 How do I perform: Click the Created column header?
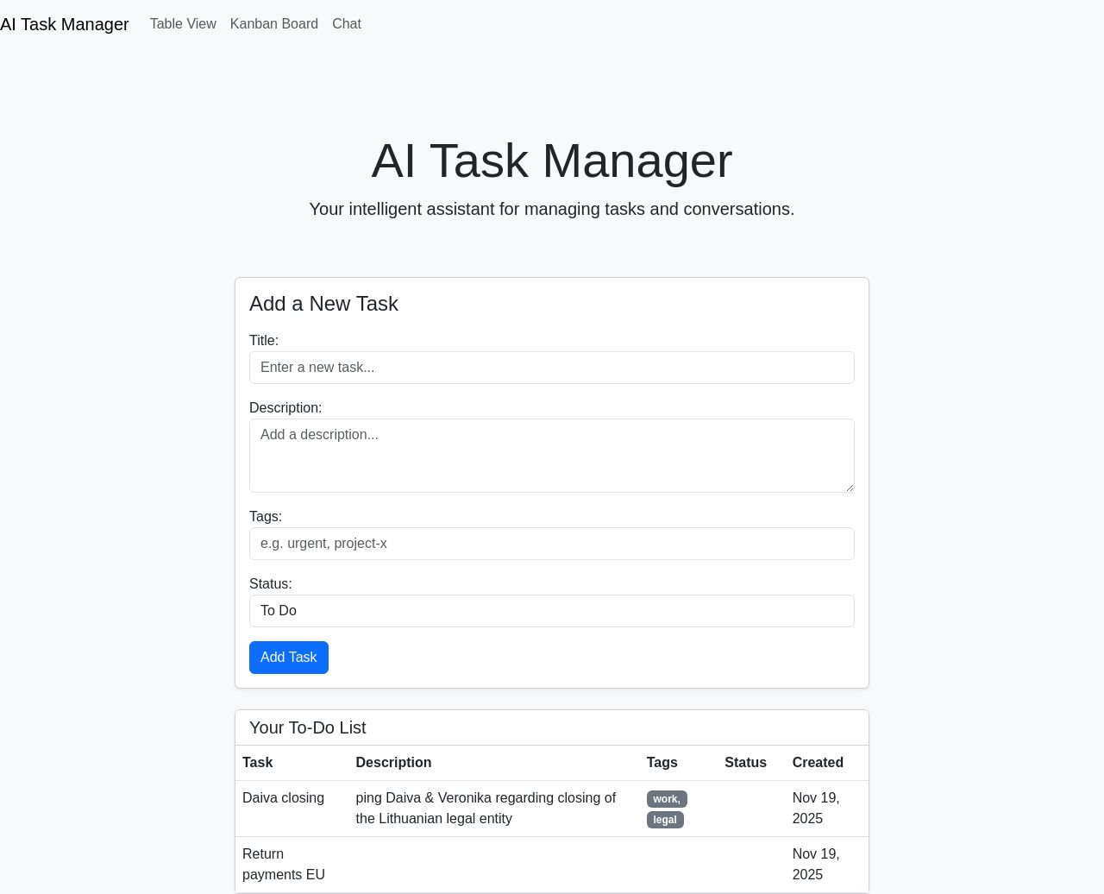pyautogui.click(x=817, y=763)
